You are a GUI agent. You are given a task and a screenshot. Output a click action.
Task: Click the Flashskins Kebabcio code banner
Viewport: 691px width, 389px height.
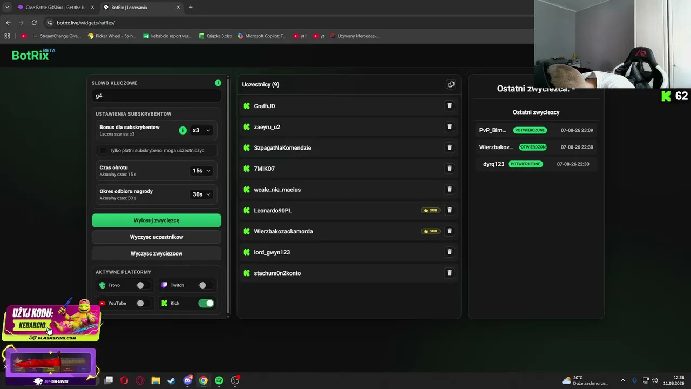52,321
